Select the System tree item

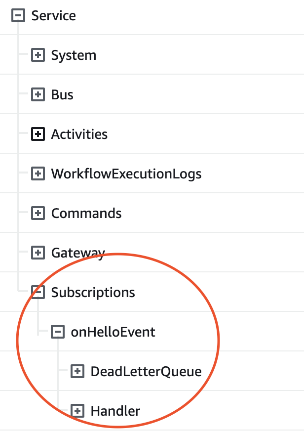coord(74,55)
